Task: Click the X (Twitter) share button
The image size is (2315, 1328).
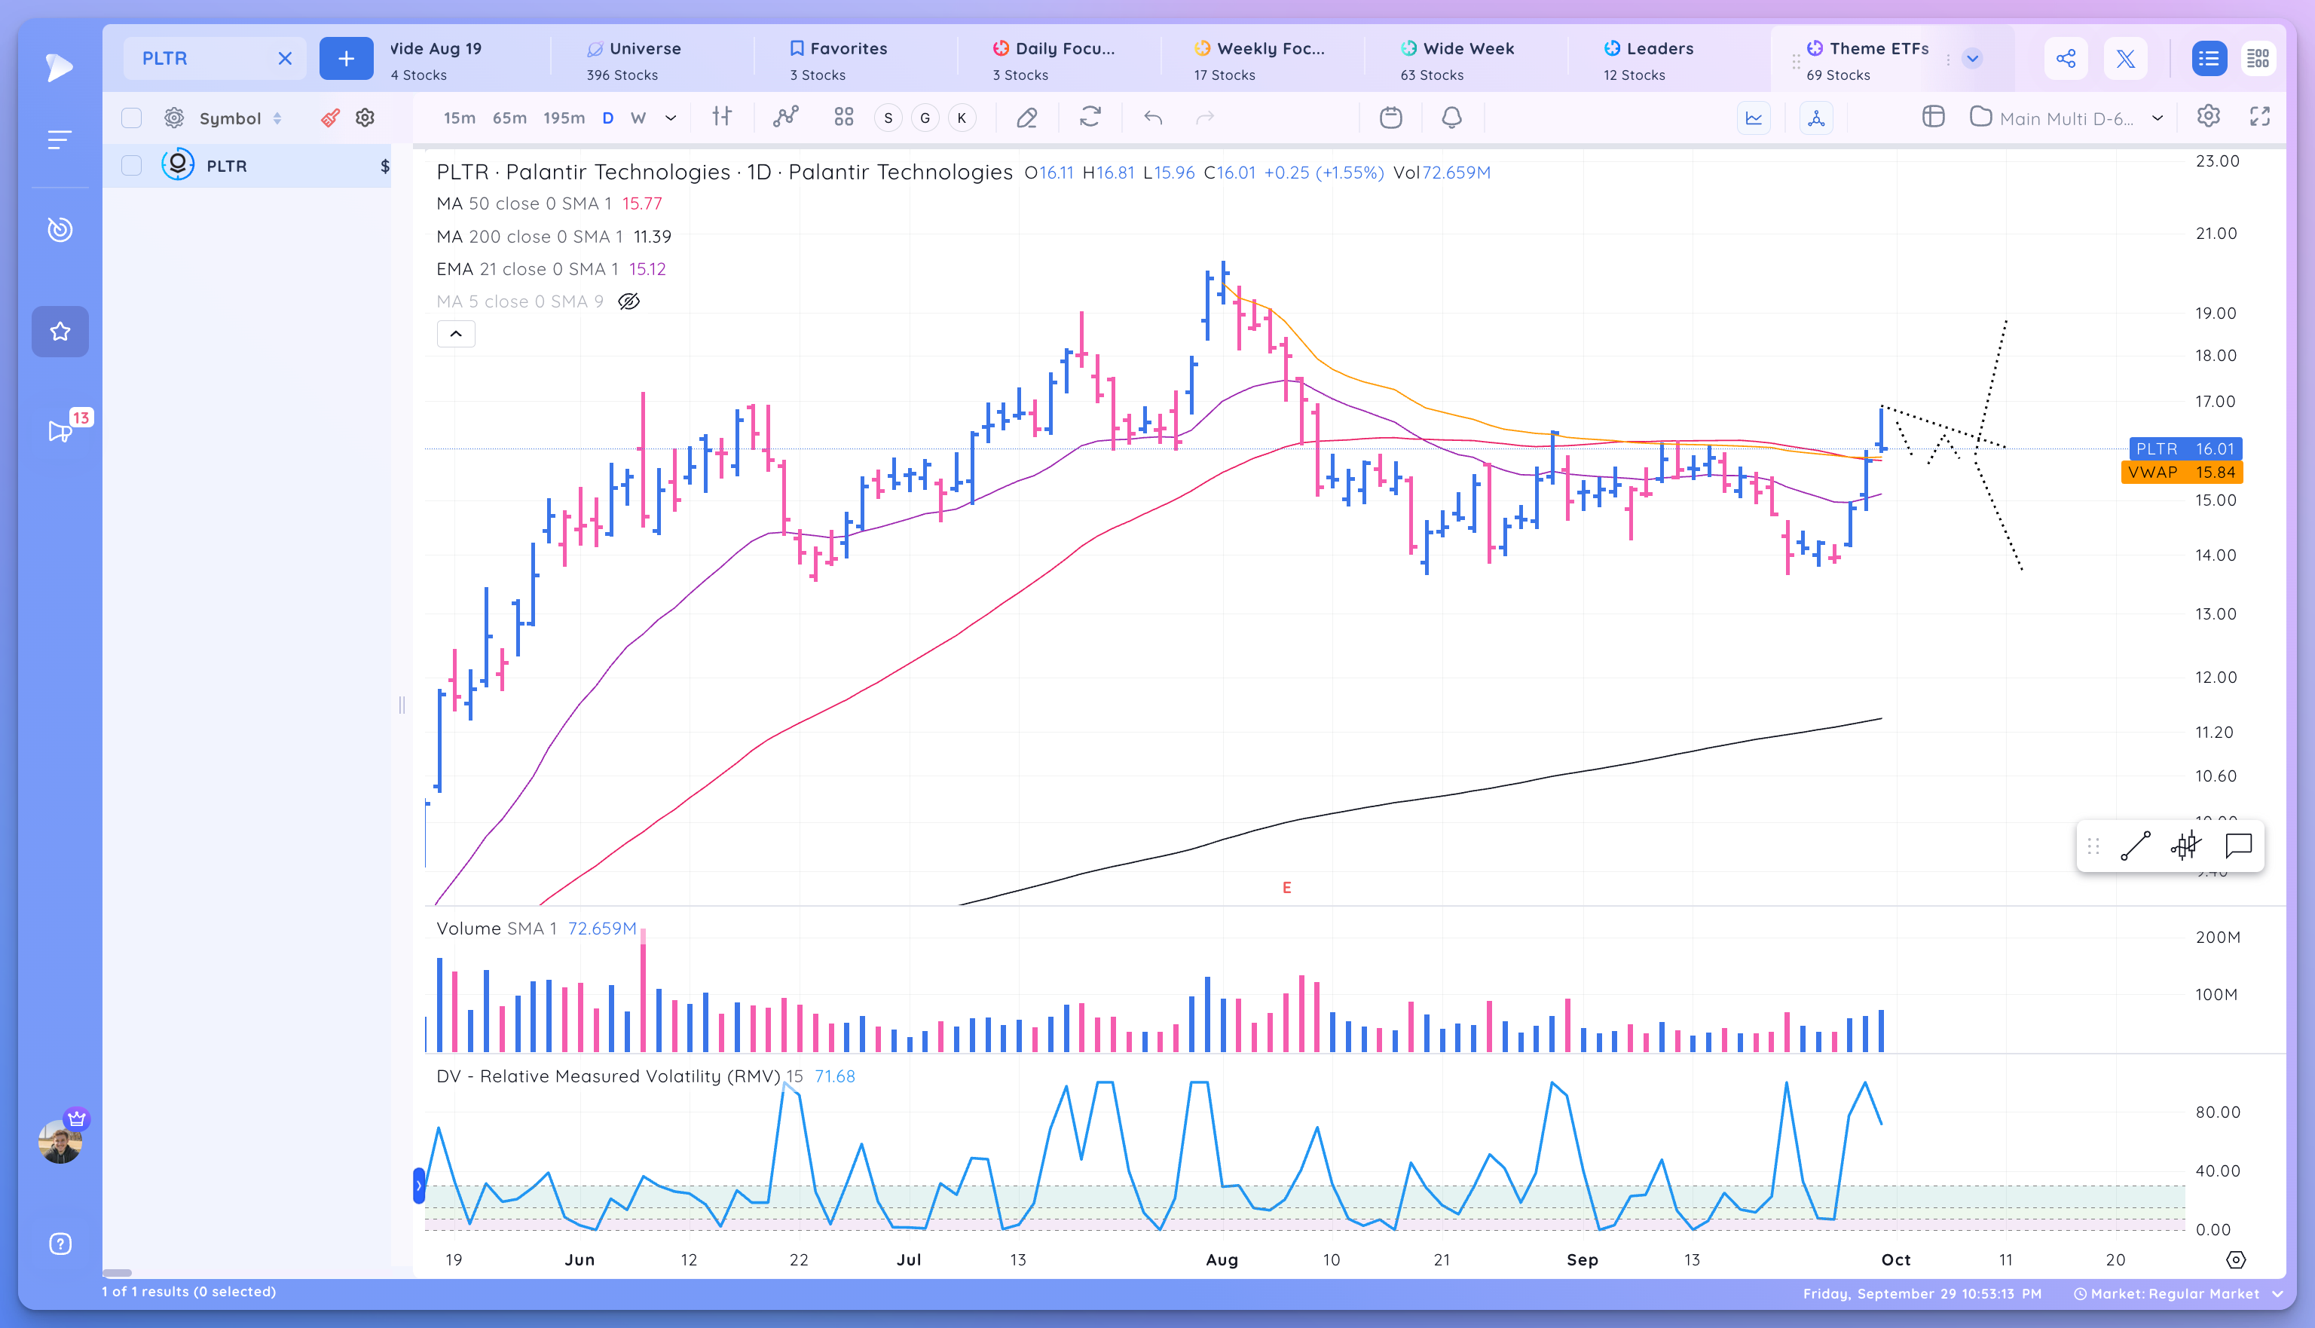Action: [x=2125, y=60]
